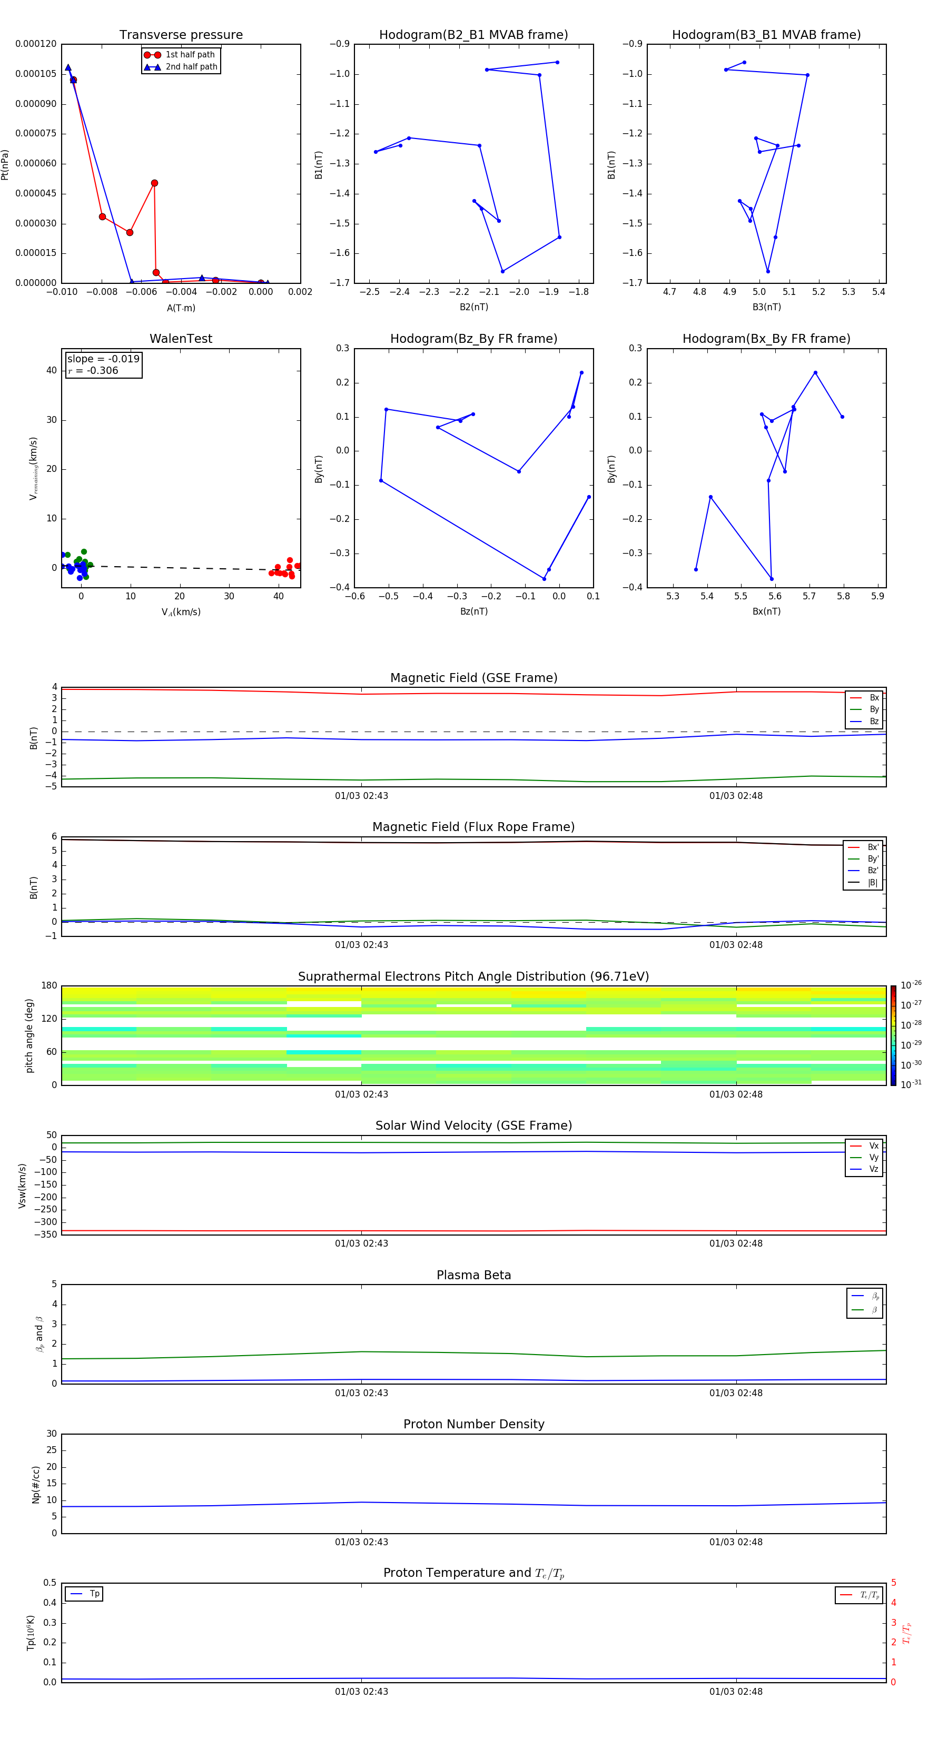Click the pitch angle intensity colorbar
This screenshot has width=948, height=1738.
pyautogui.click(x=893, y=1035)
